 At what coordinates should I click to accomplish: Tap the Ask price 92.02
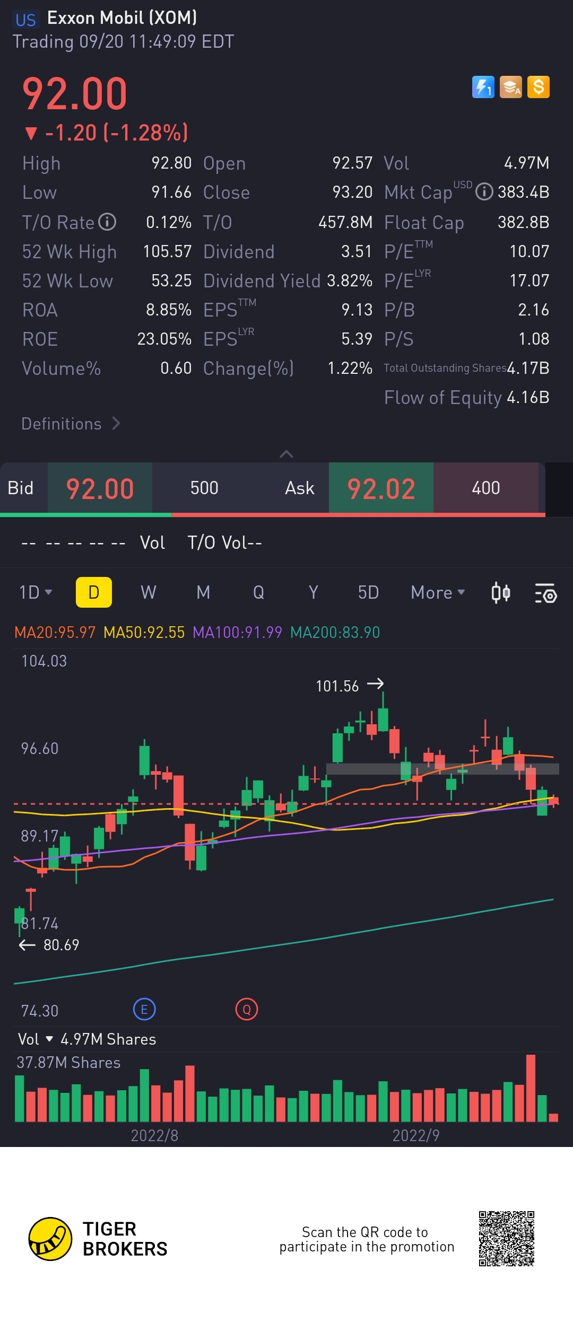click(381, 488)
